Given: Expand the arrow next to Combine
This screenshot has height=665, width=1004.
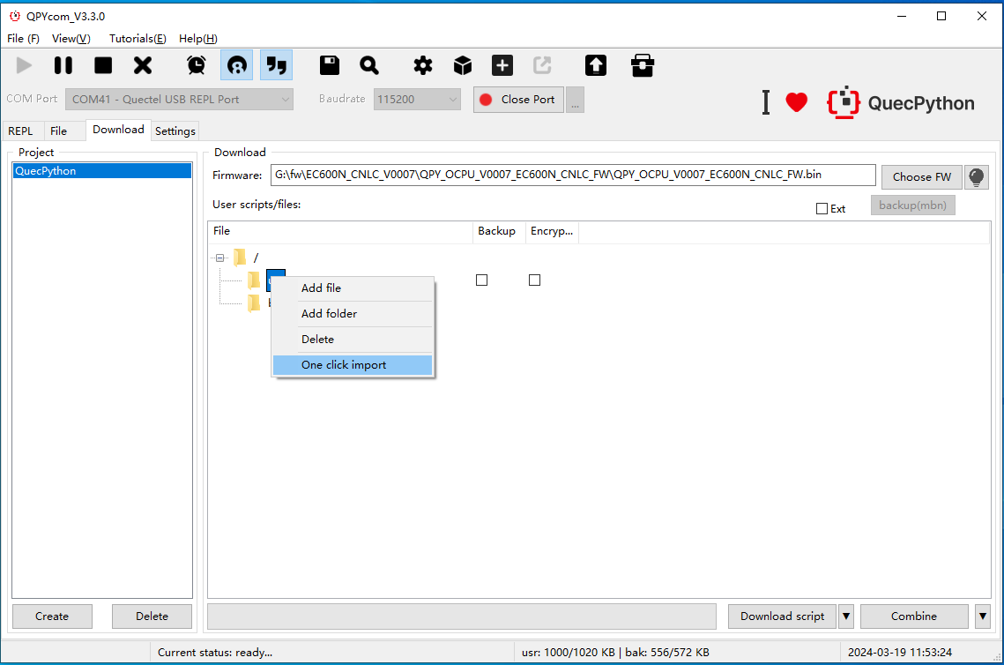Looking at the screenshot, I should 983,616.
